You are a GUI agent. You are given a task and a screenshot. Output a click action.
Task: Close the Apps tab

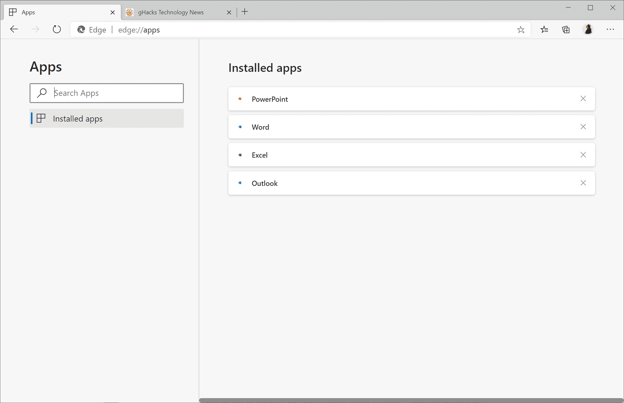click(113, 12)
